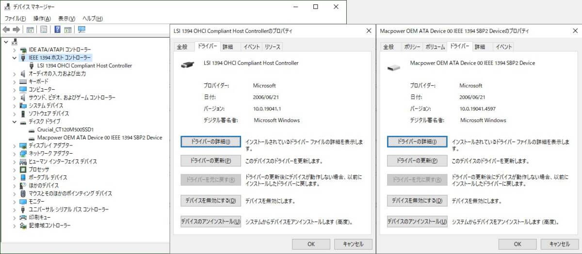Open イベント tab in LSI 1394 properties

coord(251,47)
